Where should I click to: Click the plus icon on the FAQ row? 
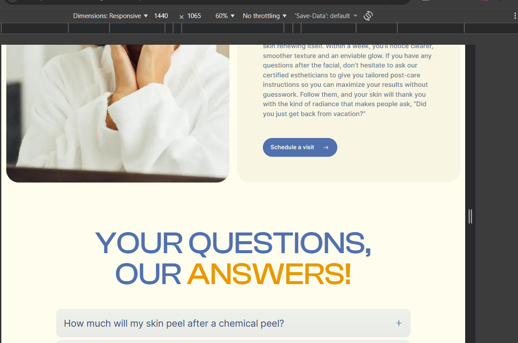point(399,323)
